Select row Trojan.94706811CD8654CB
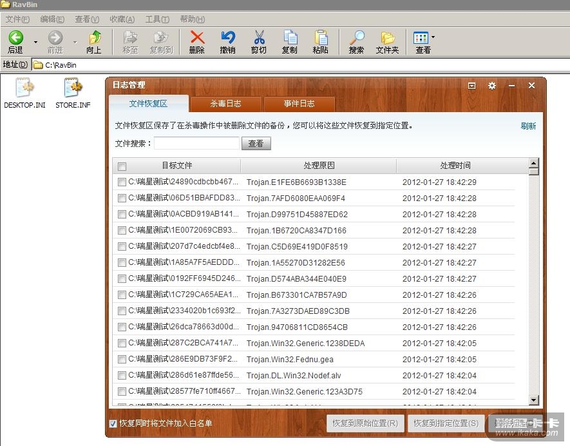 pos(314,327)
